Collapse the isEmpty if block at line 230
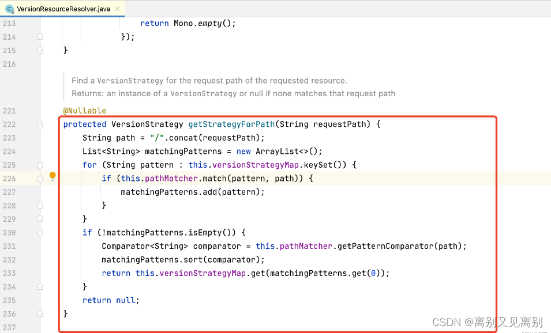551x333 pixels. coord(40,233)
